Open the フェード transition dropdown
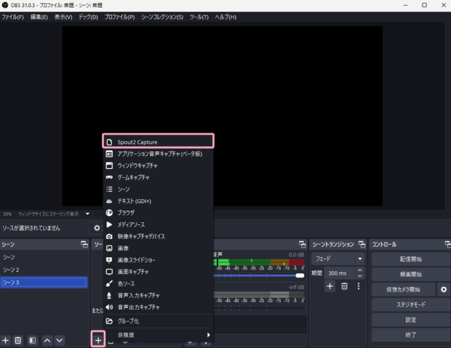 tap(338, 258)
